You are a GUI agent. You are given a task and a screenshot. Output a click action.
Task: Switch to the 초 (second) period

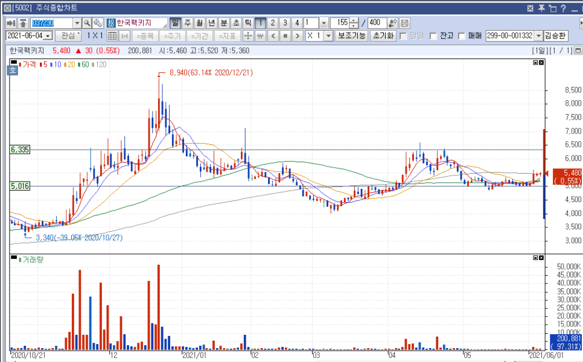click(x=236, y=23)
